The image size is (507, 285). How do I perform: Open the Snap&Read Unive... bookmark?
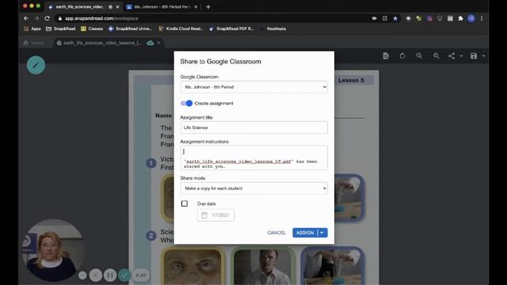[x=130, y=28]
